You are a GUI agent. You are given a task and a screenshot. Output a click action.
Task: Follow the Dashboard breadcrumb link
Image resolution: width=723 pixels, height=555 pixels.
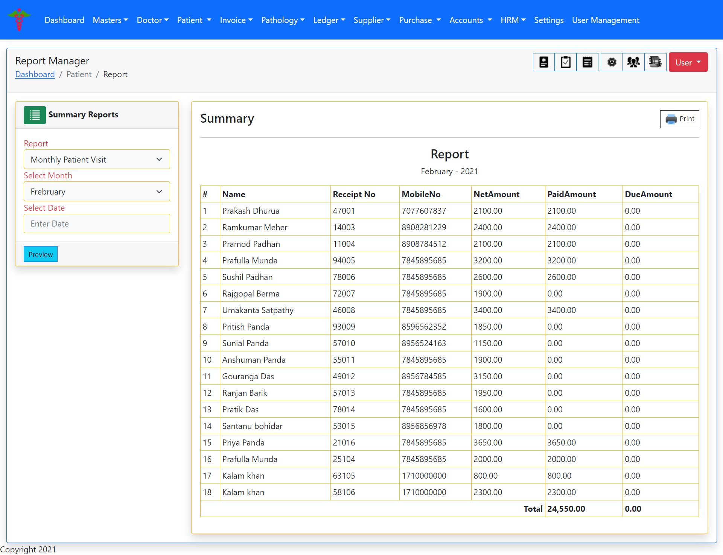(35, 75)
